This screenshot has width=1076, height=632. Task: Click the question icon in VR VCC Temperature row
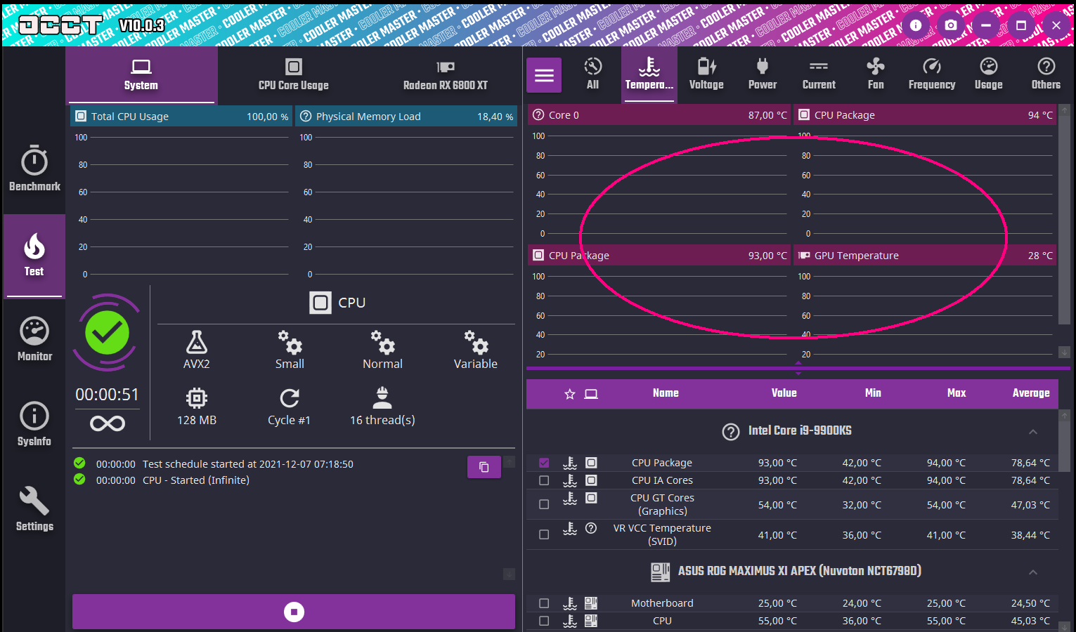coord(591,528)
